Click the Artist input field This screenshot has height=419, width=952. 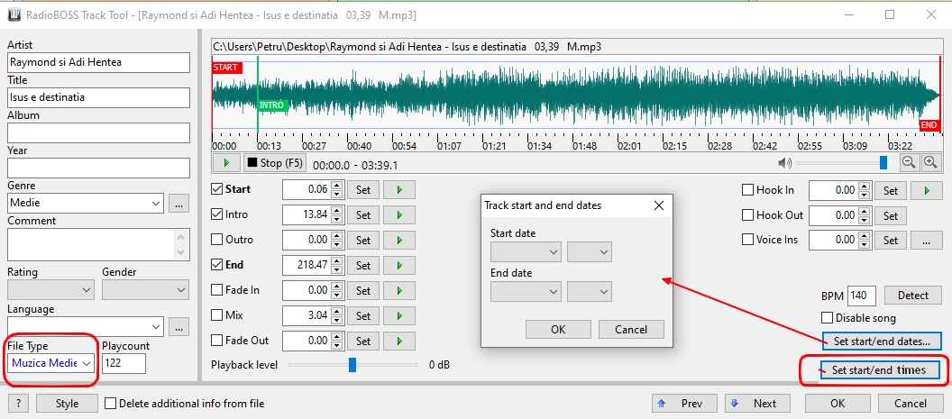point(98,62)
